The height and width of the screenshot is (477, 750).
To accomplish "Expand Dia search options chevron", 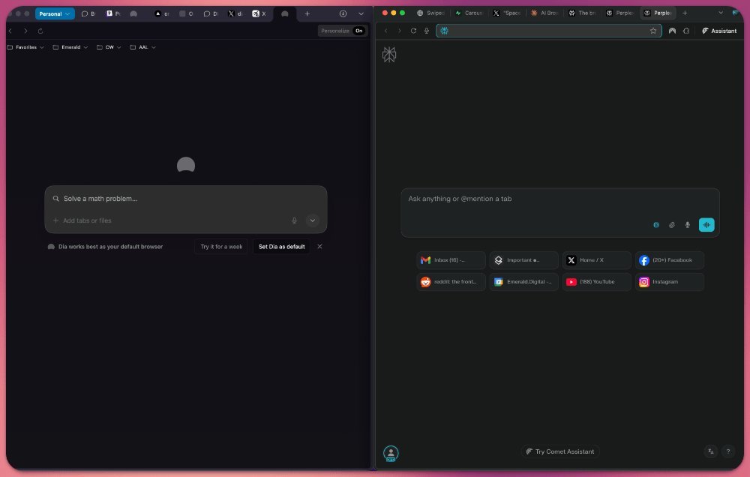I will 313,220.
